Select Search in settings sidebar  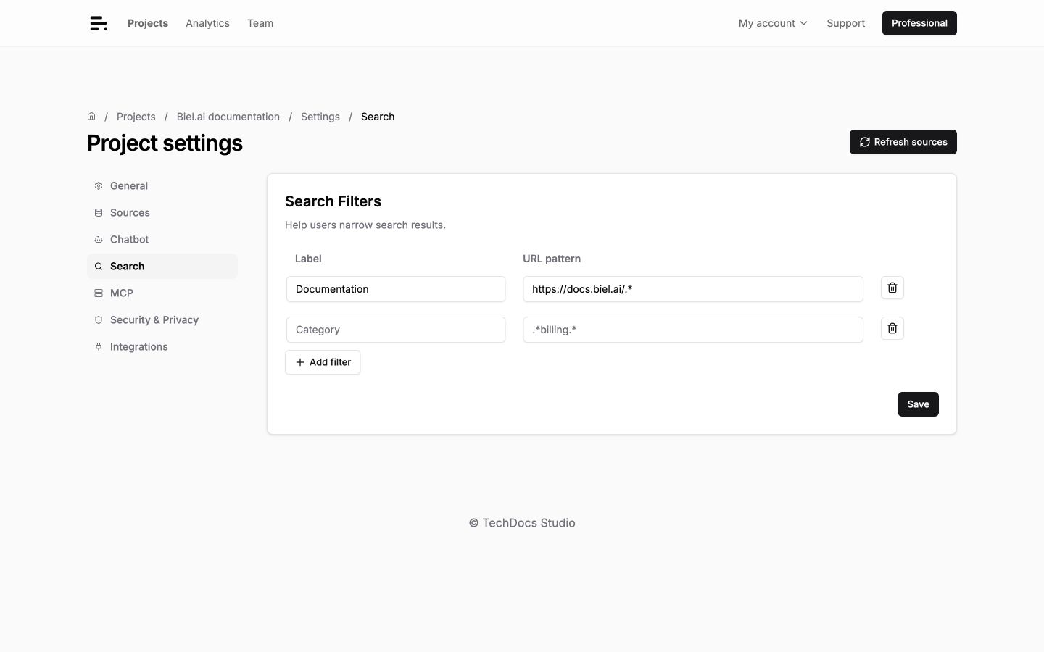[162, 266]
